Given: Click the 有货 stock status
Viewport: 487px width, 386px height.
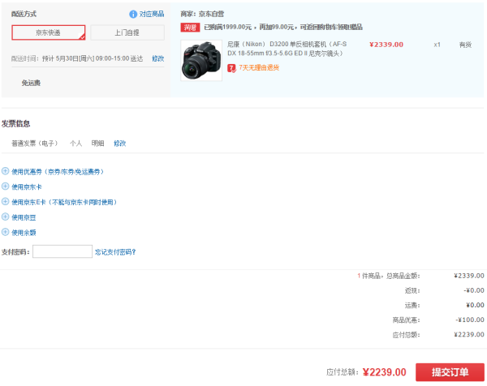Looking at the screenshot, I should click(466, 45).
